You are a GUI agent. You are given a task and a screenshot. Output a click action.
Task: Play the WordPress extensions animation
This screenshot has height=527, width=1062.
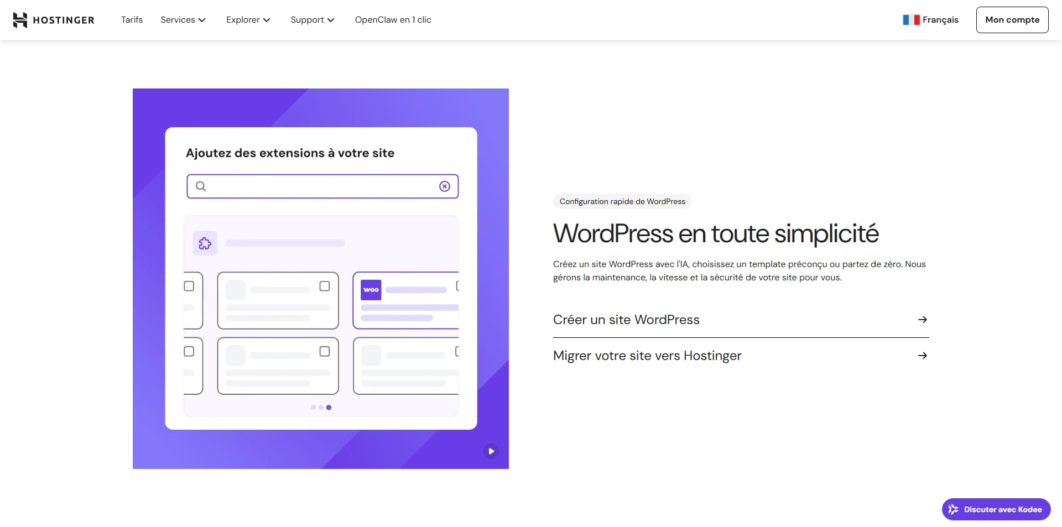(x=491, y=451)
